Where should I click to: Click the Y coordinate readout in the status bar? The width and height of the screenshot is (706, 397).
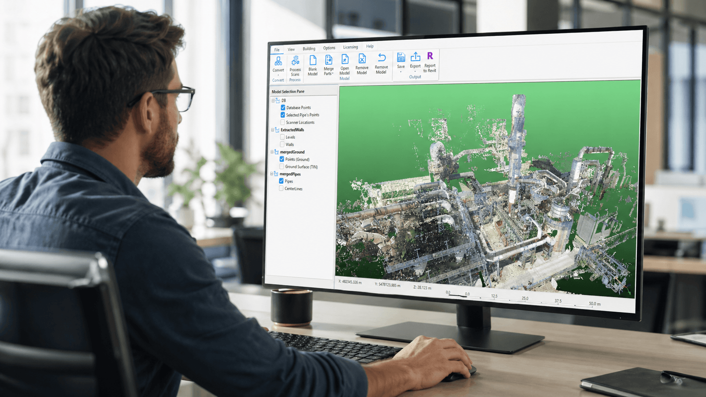click(x=388, y=285)
